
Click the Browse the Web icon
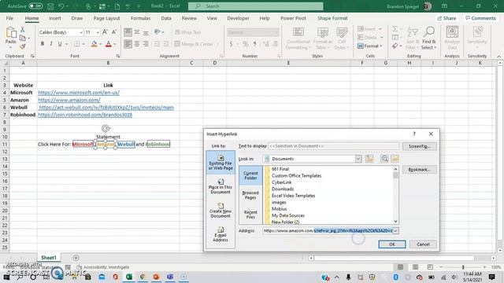pyautogui.click(x=384, y=159)
